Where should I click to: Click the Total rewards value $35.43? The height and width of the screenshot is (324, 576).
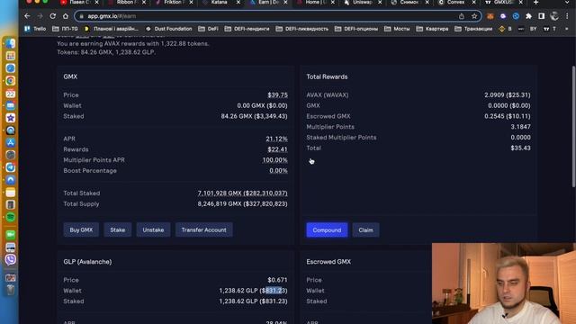(520, 148)
